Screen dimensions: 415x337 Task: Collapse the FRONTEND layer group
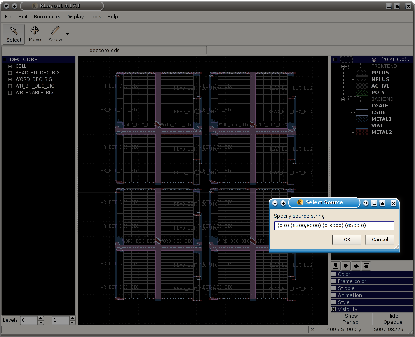344,66
